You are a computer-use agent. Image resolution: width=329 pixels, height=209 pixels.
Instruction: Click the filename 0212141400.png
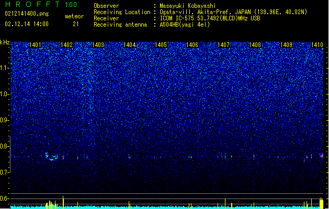click(27, 14)
